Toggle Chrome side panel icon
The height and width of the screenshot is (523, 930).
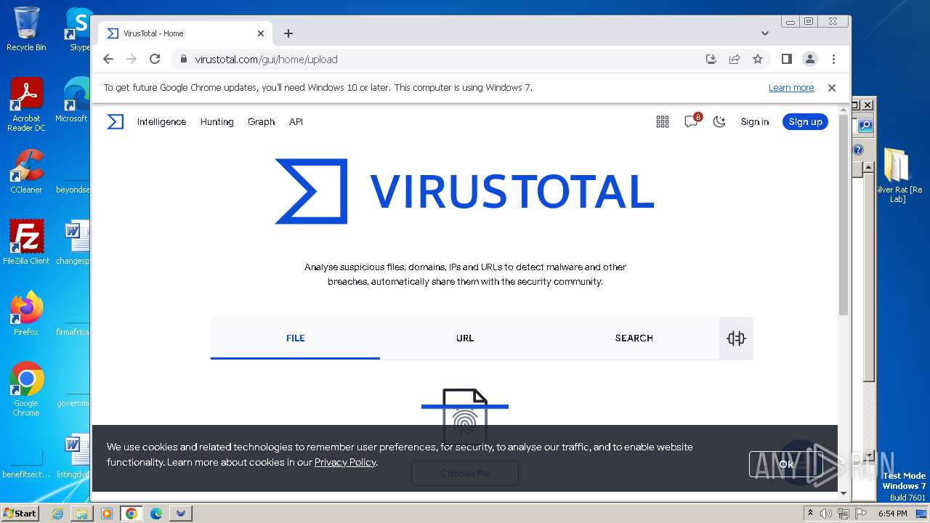coord(787,59)
